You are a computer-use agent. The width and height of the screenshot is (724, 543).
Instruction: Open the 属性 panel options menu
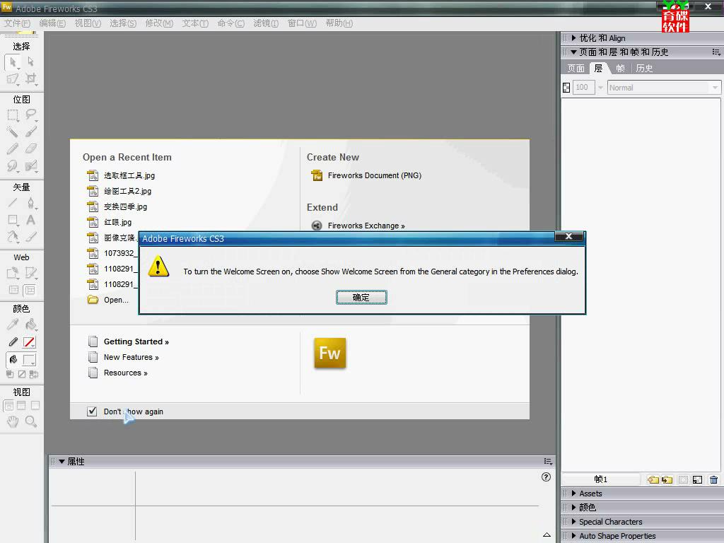pyautogui.click(x=548, y=461)
